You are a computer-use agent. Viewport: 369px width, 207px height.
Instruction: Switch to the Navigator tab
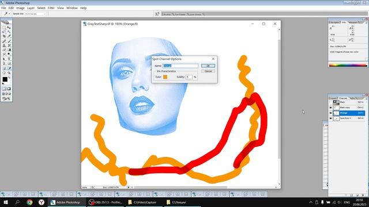click(334, 22)
